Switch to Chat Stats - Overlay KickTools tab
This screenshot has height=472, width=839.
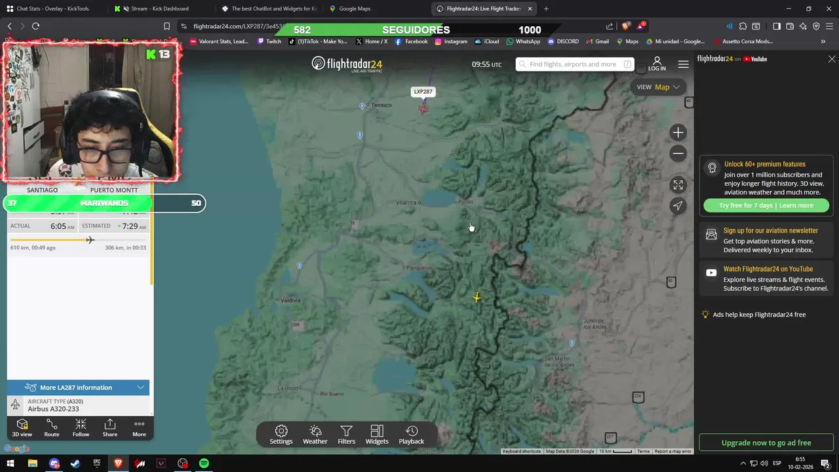(x=52, y=9)
